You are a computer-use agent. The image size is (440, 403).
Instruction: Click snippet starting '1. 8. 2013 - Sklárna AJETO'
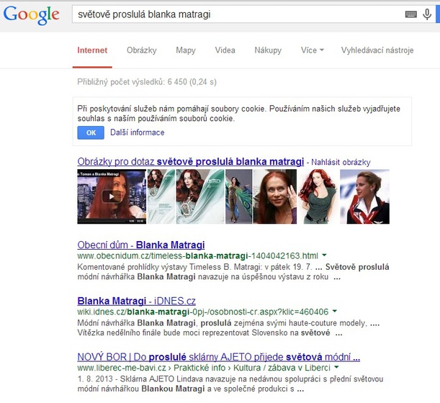(230, 384)
